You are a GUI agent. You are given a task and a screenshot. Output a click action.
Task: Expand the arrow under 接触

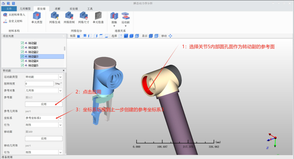(114, 26)
